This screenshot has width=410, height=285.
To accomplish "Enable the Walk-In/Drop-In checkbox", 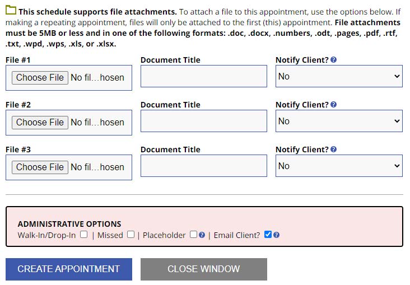I will 83,235.
